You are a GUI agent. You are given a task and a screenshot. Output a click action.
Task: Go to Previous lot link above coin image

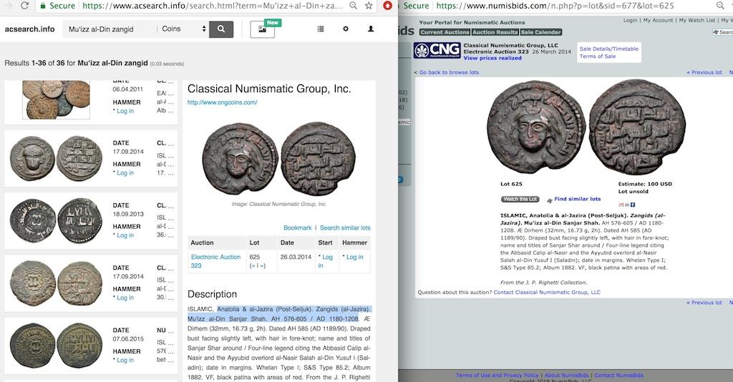click(x=704, y=72)
